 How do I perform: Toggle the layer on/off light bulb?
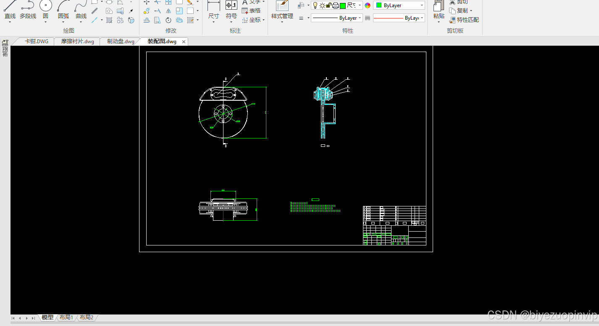point(315,5)
